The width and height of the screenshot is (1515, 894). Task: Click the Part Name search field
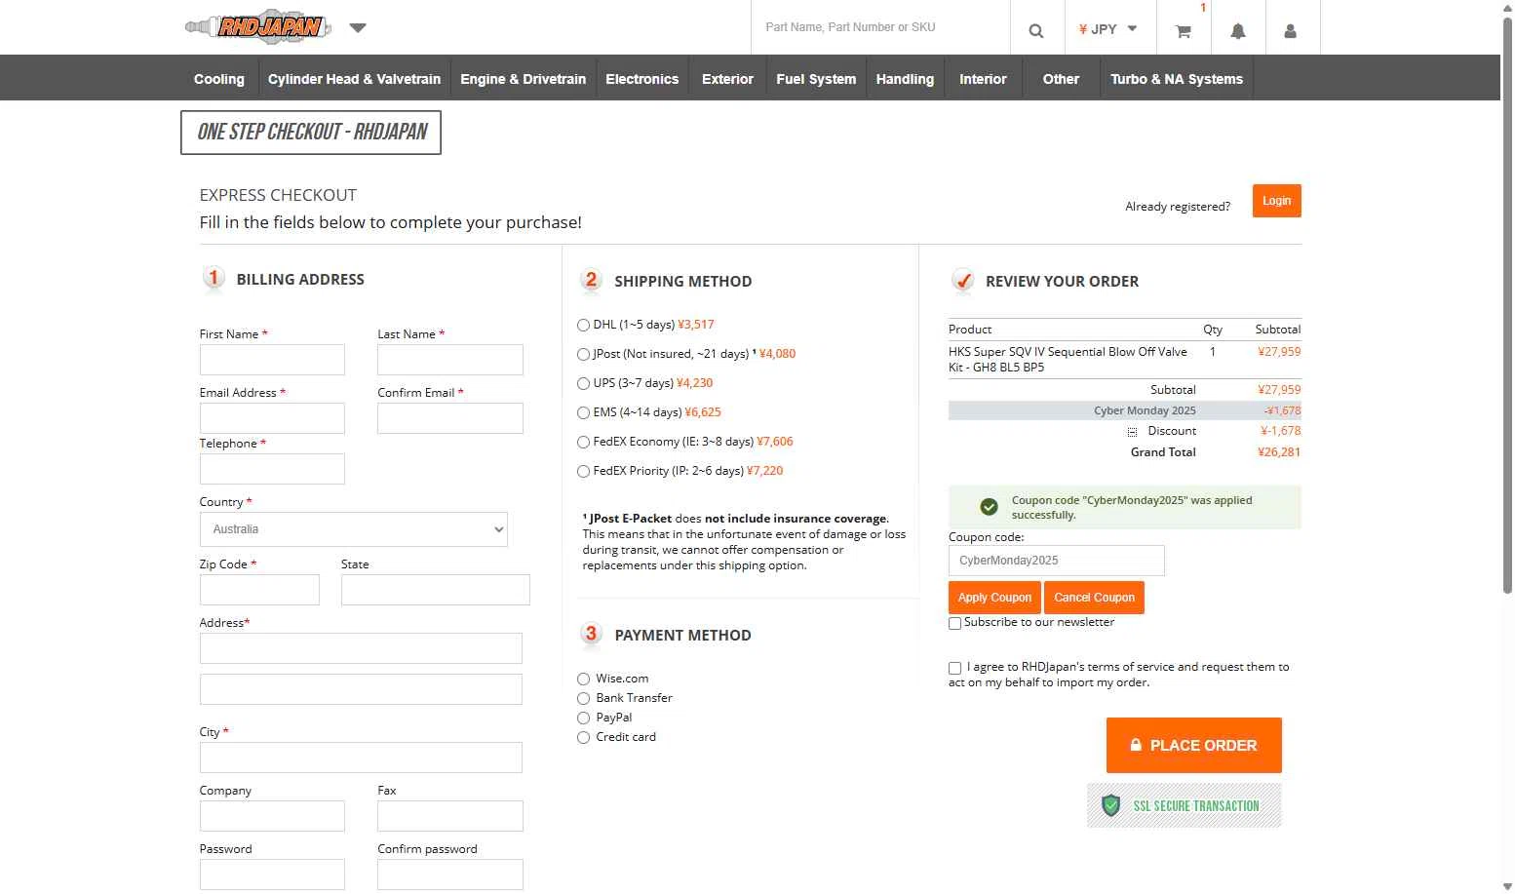(880, 27)
